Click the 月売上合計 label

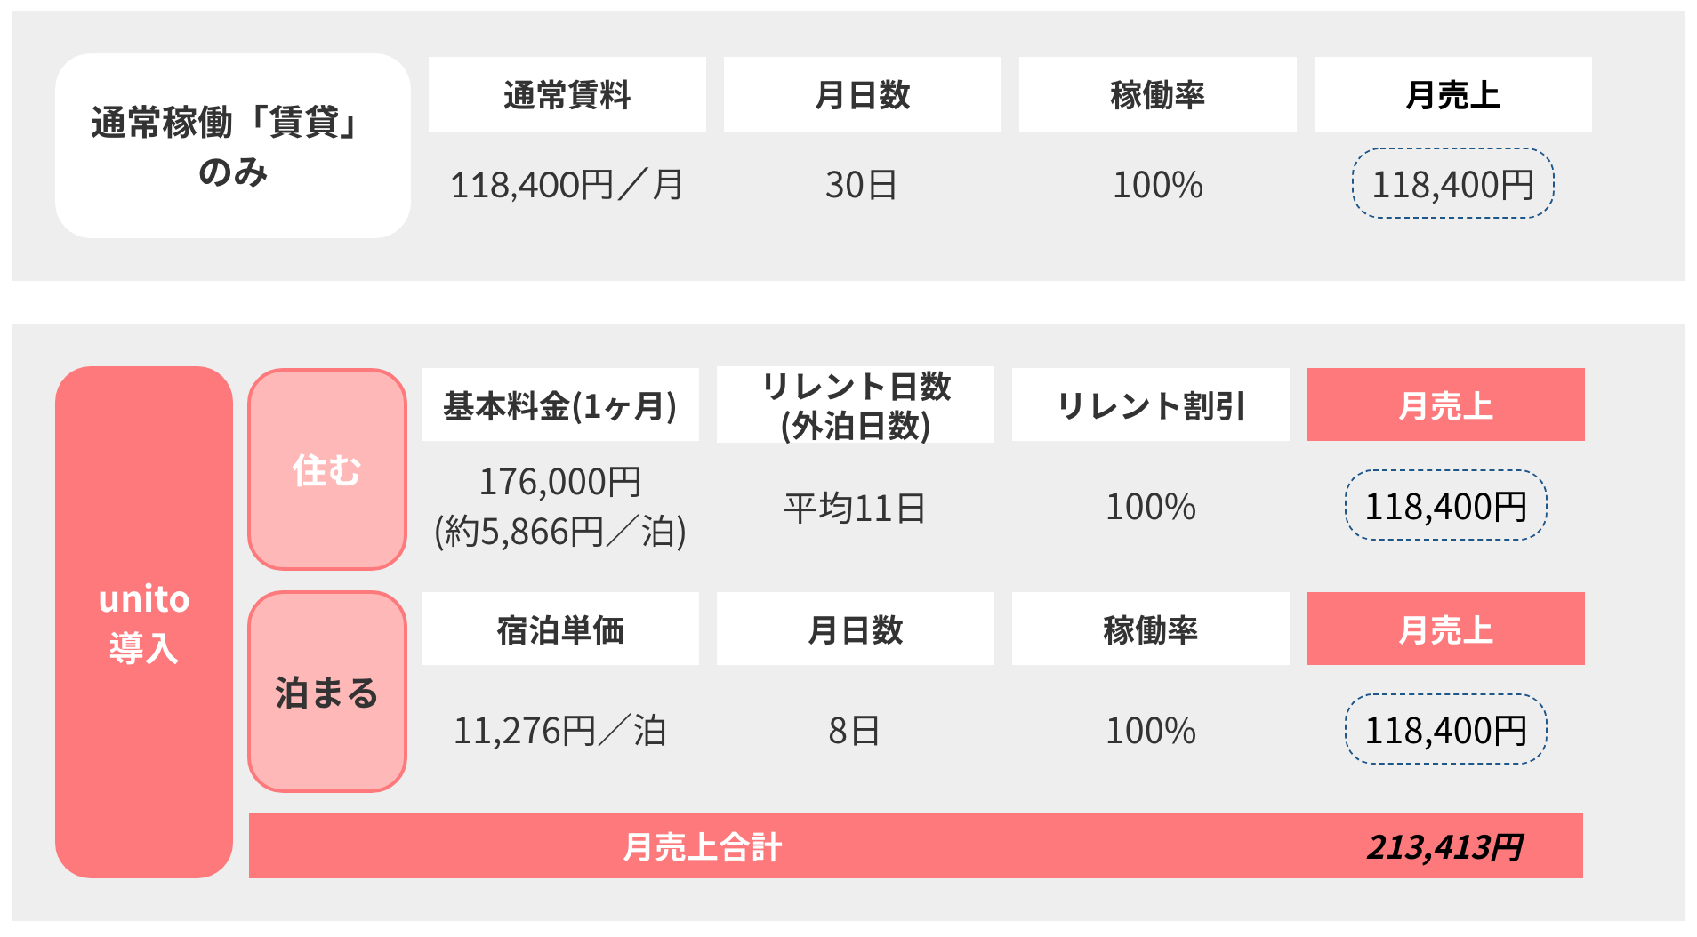click(x=702, y=846)
